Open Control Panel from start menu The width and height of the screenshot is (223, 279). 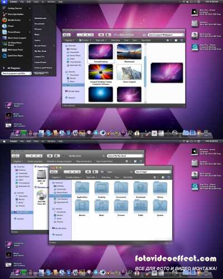point(40,62)
